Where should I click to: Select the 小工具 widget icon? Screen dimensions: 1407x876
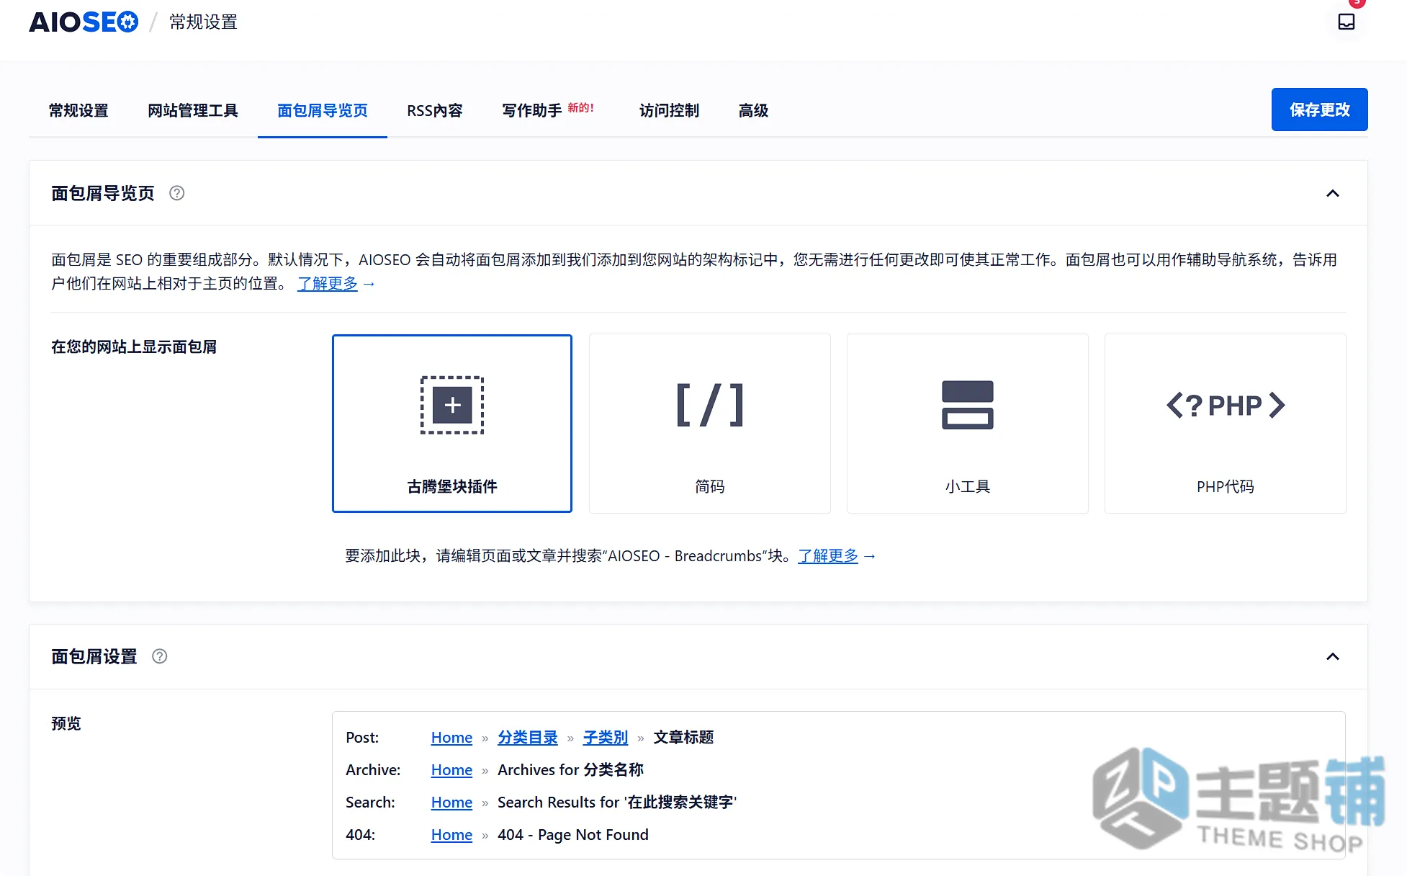968,405
